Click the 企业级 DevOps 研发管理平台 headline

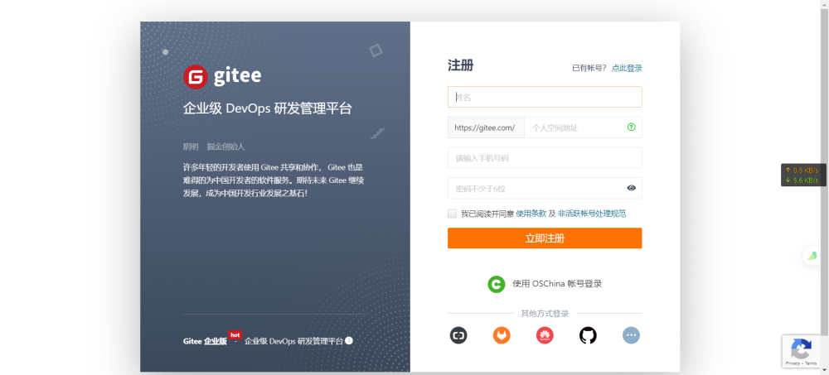click(268, 108)
